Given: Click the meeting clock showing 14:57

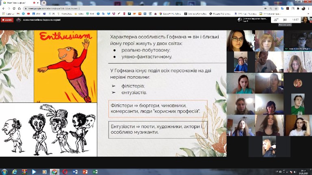Looking at the screenshot, I should point(295,20).
